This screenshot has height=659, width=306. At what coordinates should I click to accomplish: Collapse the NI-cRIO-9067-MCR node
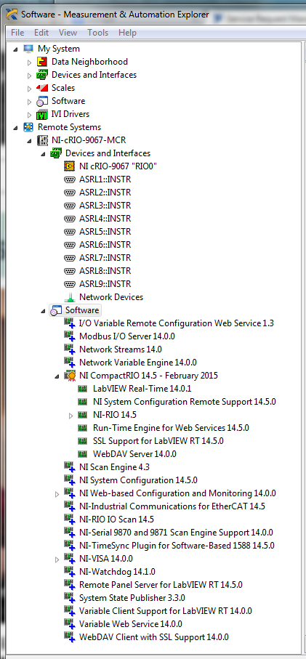tap(29, 140)
